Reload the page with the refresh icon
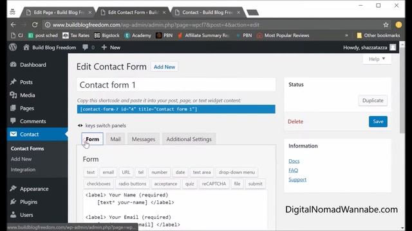 35,24
